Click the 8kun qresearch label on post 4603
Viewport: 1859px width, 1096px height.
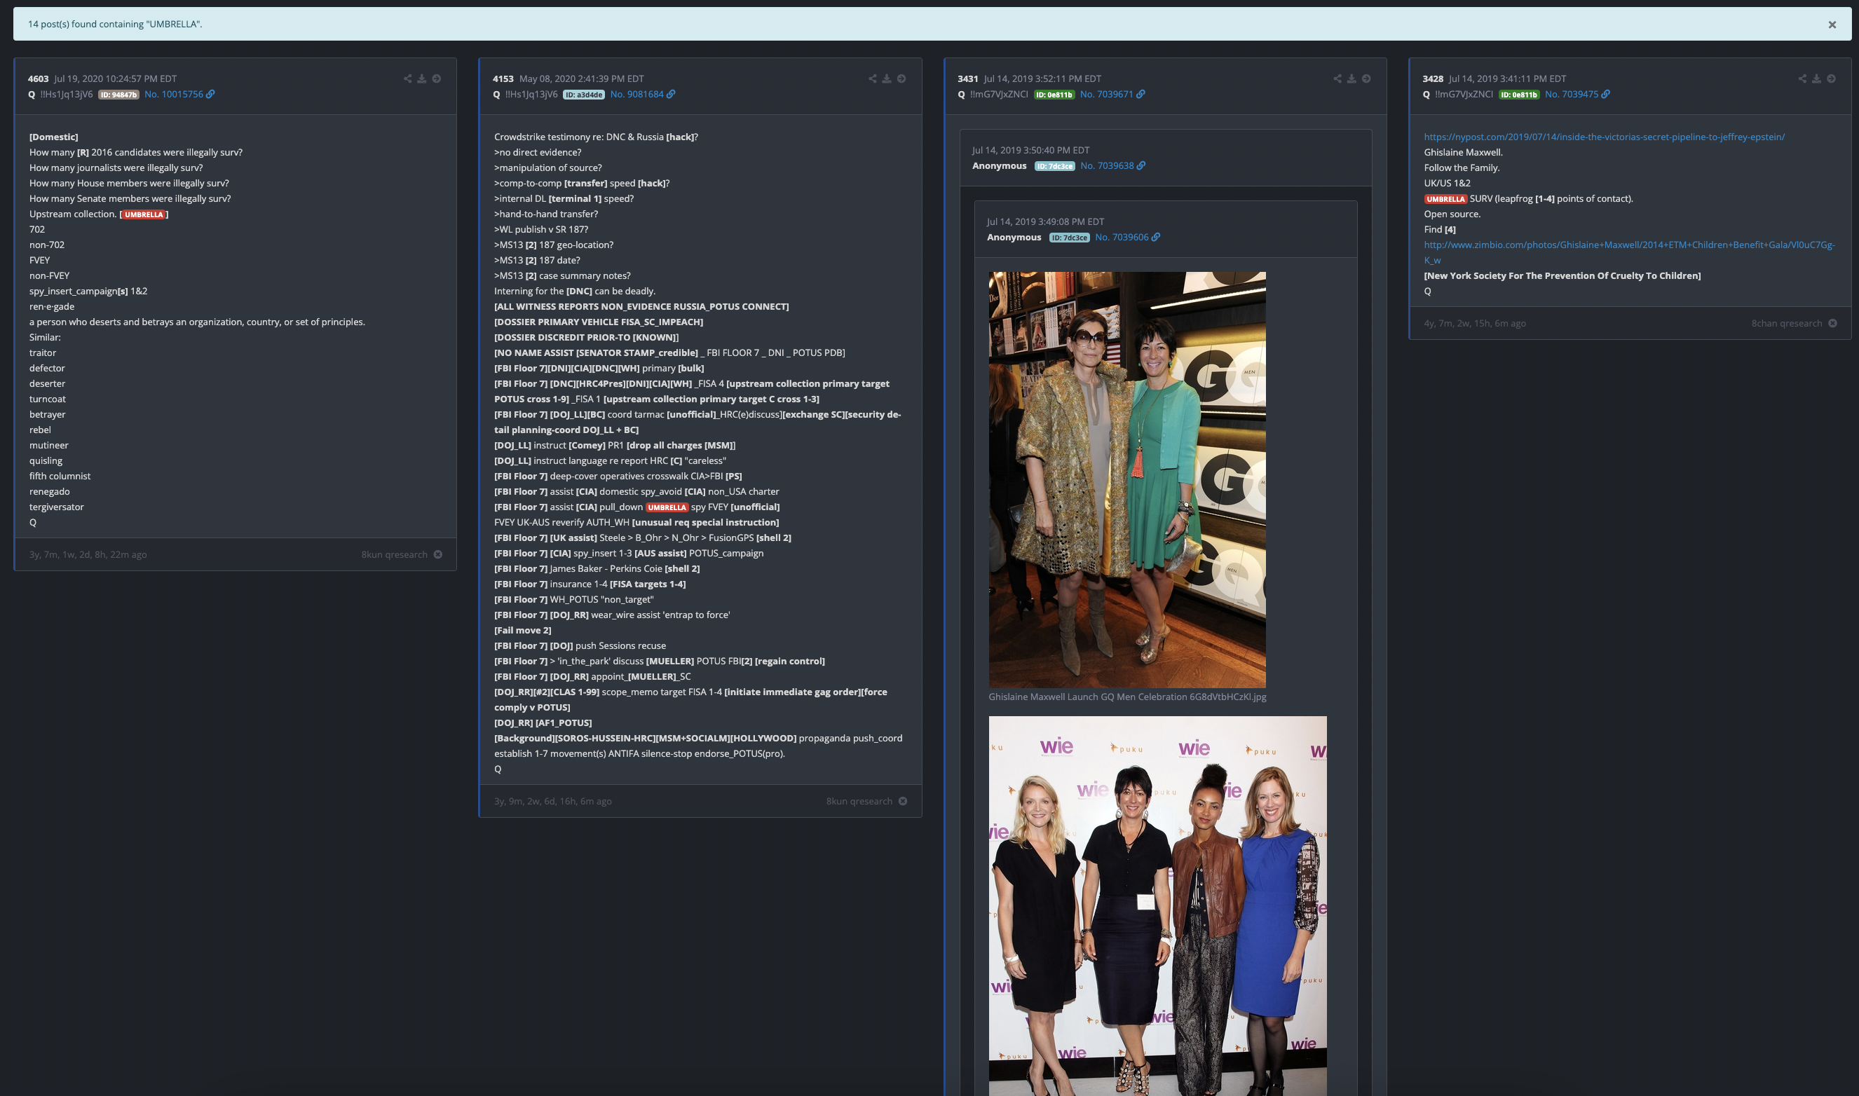[x=395, y=554]
